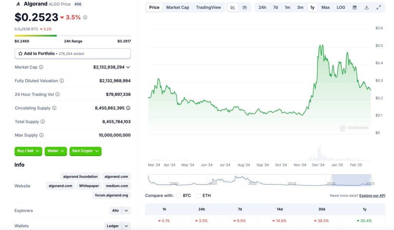
Task: Expand chart to fullscreen icon
Action: [x=379, y=7]
